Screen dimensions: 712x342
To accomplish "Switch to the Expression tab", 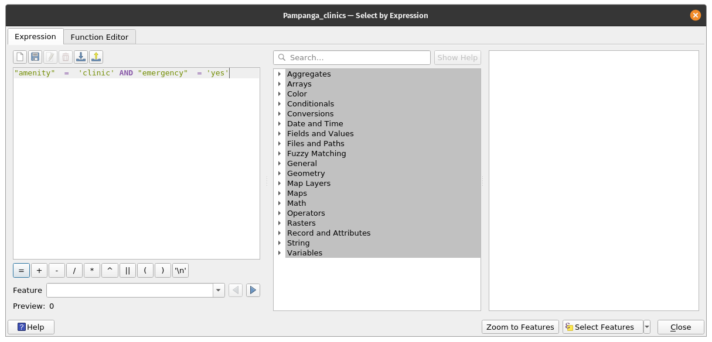I will [x=35, y=36].
